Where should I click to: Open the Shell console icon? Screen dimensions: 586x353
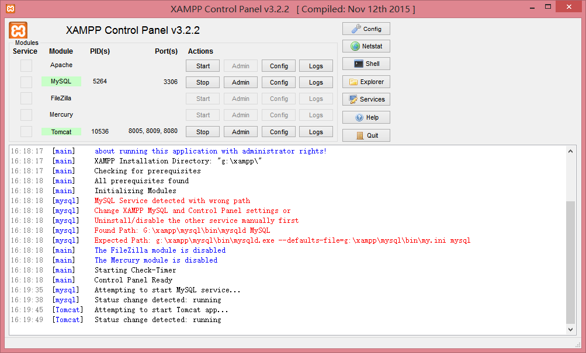366,63
